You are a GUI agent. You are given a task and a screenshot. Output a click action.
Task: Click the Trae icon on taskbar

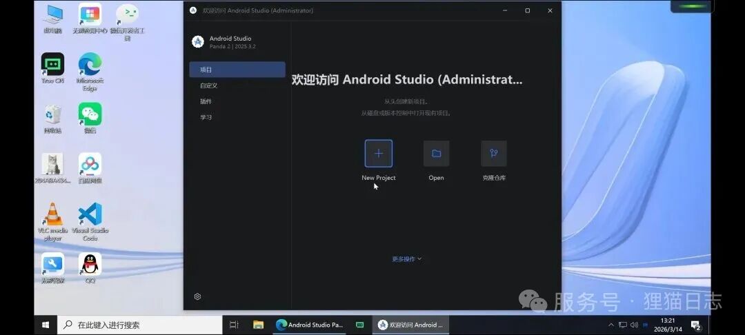pyautogui.click(x=359, y=325)
